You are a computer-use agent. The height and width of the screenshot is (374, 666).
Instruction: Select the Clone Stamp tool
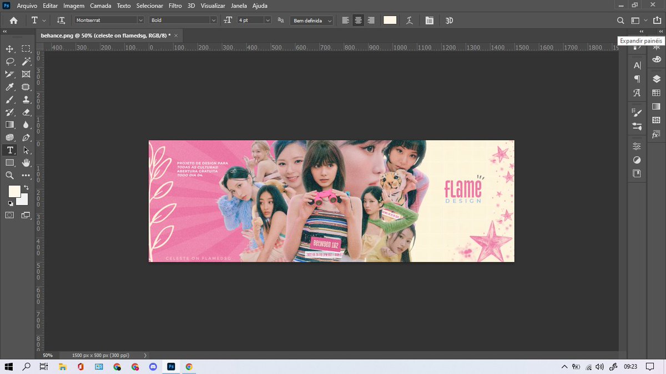click(x=26, y=100)
